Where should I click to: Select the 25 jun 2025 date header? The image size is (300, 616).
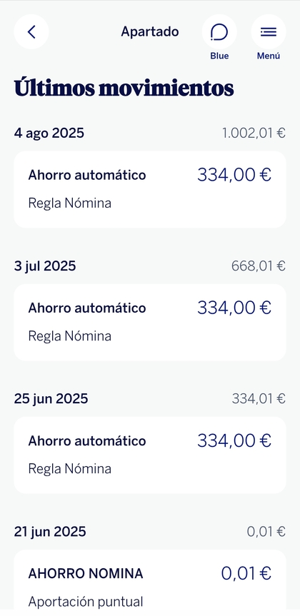pos(51,399)
